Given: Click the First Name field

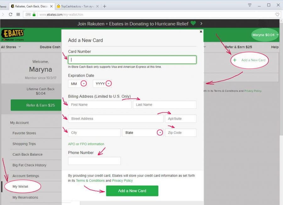Looking at the screenshot, I should pos(100,105).
